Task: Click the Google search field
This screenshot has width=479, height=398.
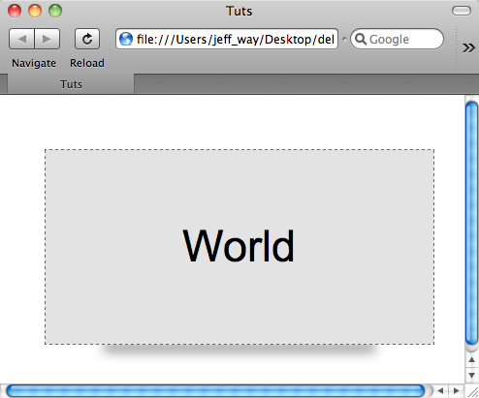Action: coord(397,39)
